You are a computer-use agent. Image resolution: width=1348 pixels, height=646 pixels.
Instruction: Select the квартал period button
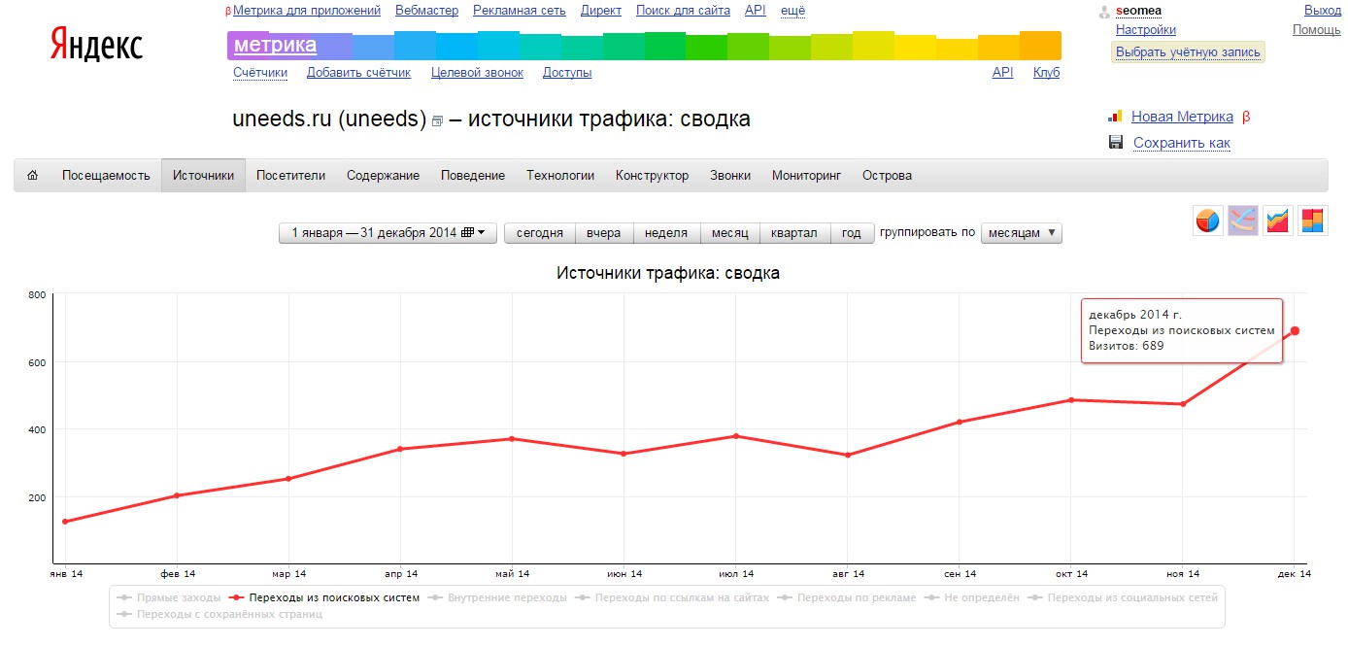click(x=795, y=233)
